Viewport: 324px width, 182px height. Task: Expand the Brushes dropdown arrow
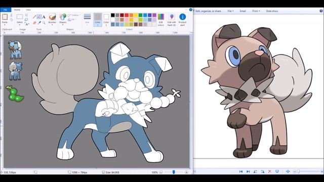pos(52,25)
